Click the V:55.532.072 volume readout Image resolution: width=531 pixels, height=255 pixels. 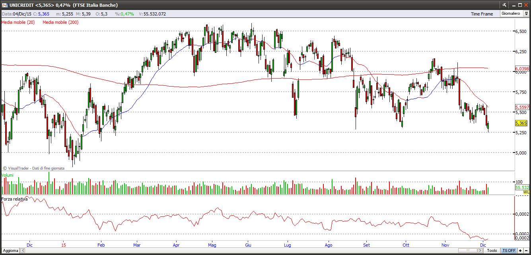click(x=152, y=14)
